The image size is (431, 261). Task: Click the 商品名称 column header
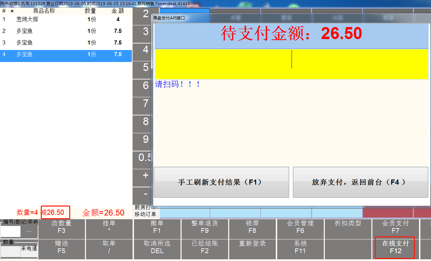(44, 11)
